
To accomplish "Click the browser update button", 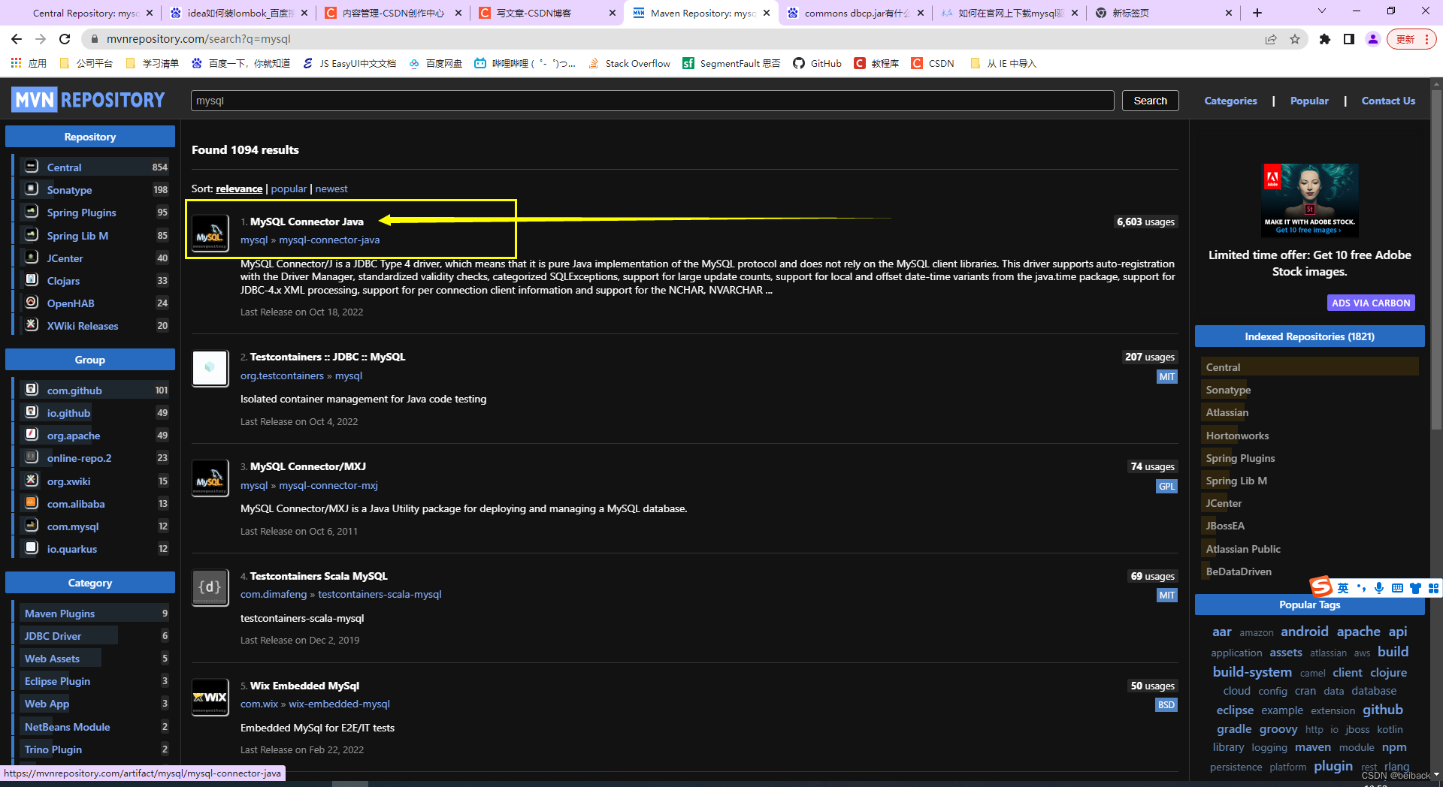I will [x=1411, y=39].
